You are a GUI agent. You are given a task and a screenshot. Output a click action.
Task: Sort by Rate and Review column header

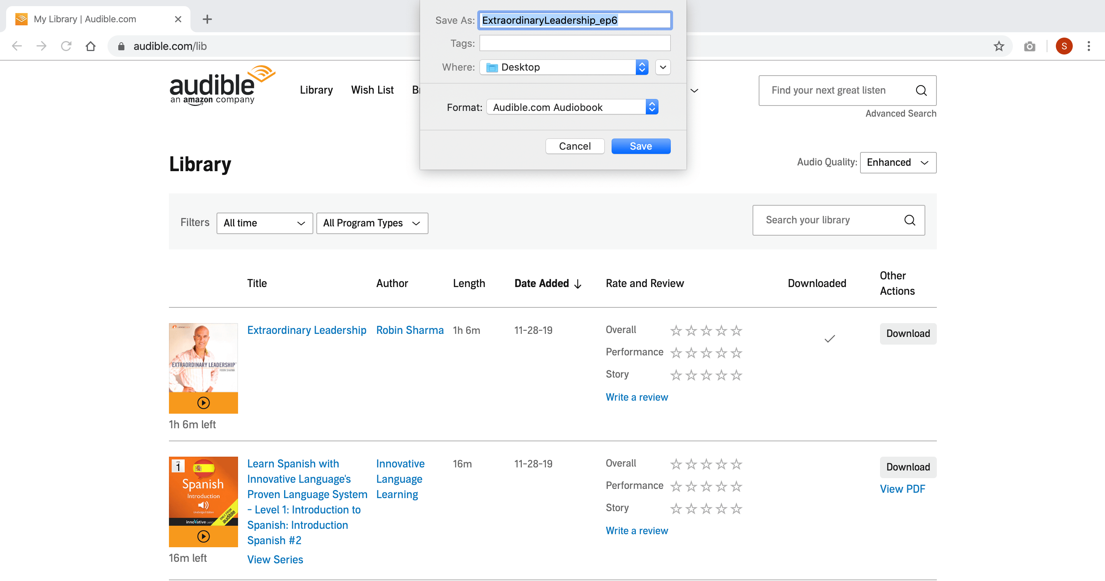[645, 284]
